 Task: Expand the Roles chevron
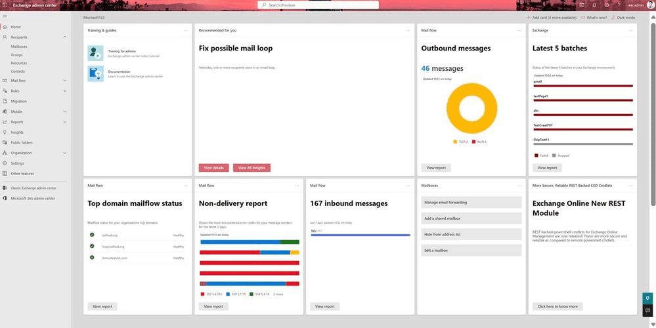pos(65,91)
